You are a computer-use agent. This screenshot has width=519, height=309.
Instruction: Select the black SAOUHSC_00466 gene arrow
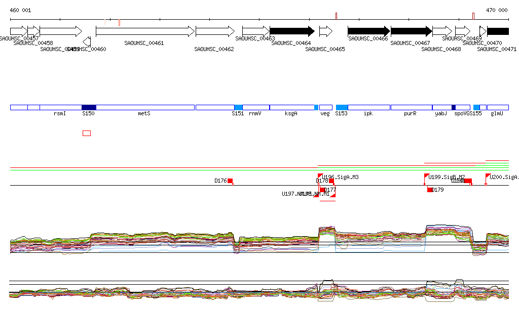click(x=367, y=31)
